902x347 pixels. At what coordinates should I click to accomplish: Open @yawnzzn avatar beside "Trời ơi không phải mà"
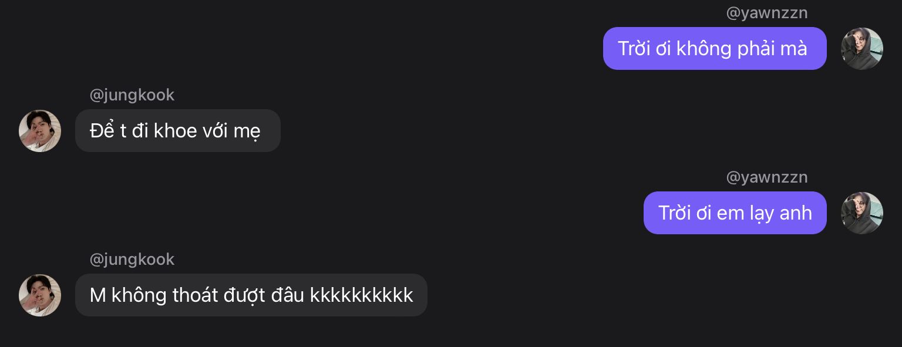(861, 49)
